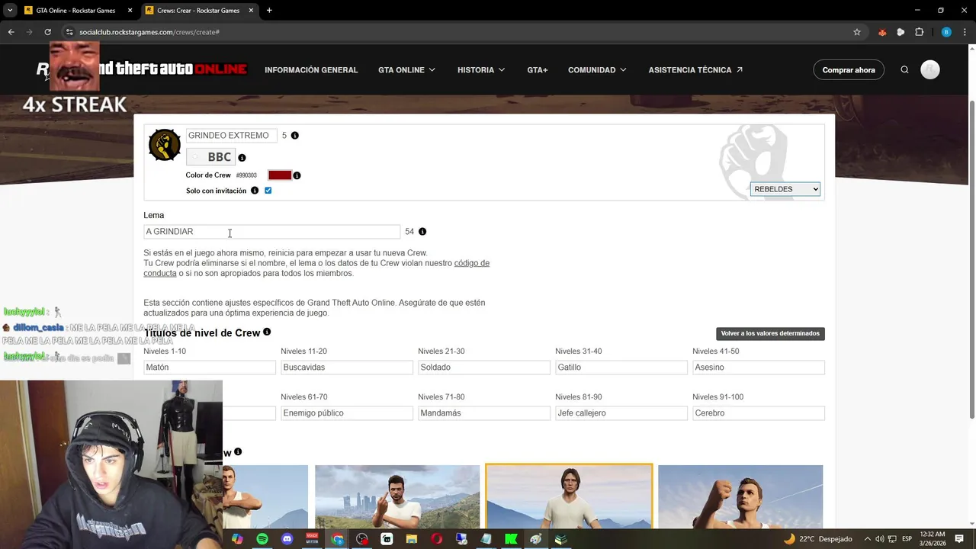Open INFORMACIÓN GENERAL nav item
The width and height of the screenshot is (976, 549).
click(x=311, y=70)
